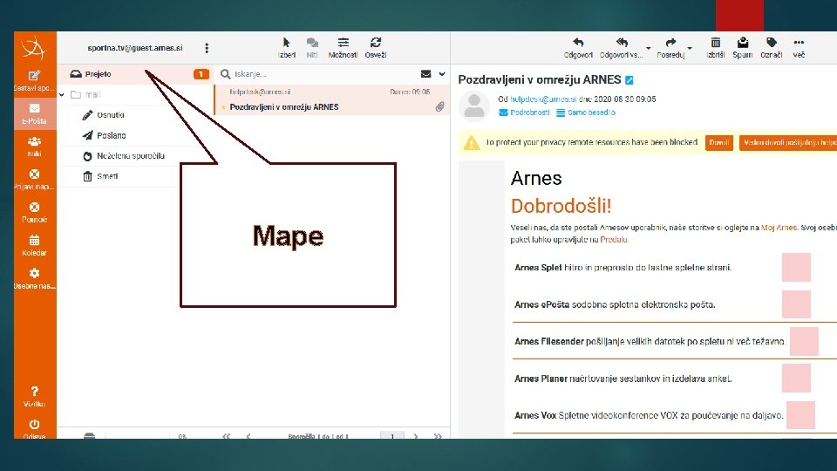837x471 pixels.
Task: Toggle the unread filter envelope icon
Action: pos(426,73)
